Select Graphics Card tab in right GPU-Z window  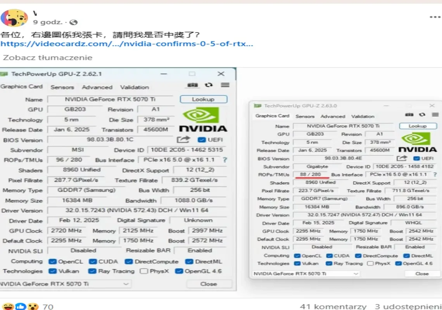pos(272,116)
